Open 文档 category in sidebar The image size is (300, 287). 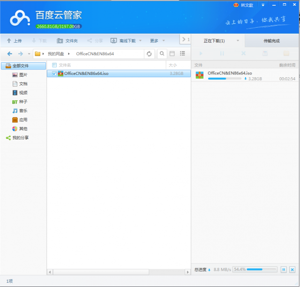(20, 84)
